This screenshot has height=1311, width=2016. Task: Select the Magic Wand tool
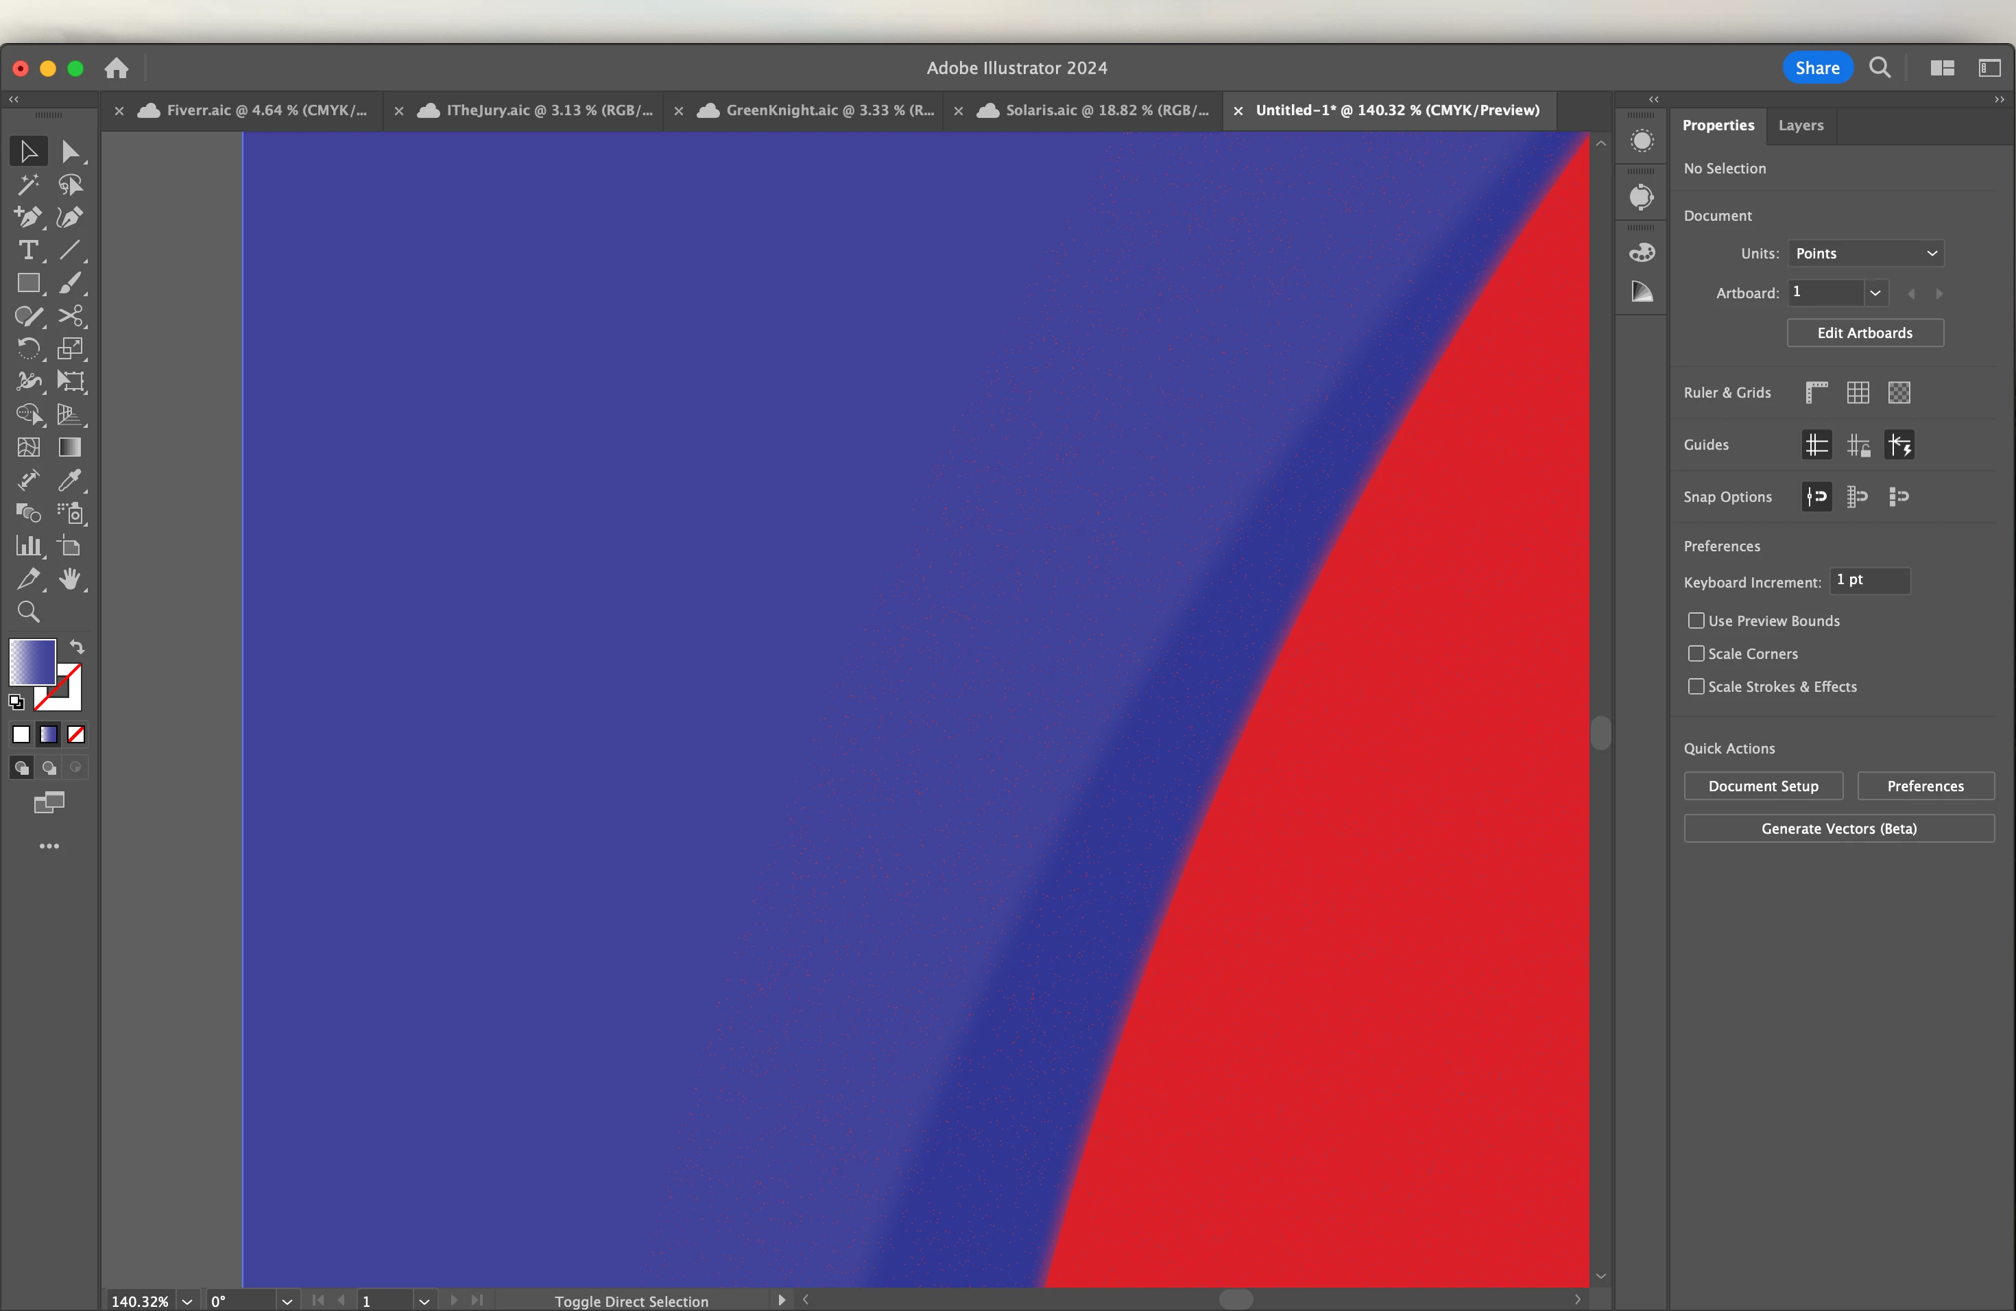(x=28, y=184)
